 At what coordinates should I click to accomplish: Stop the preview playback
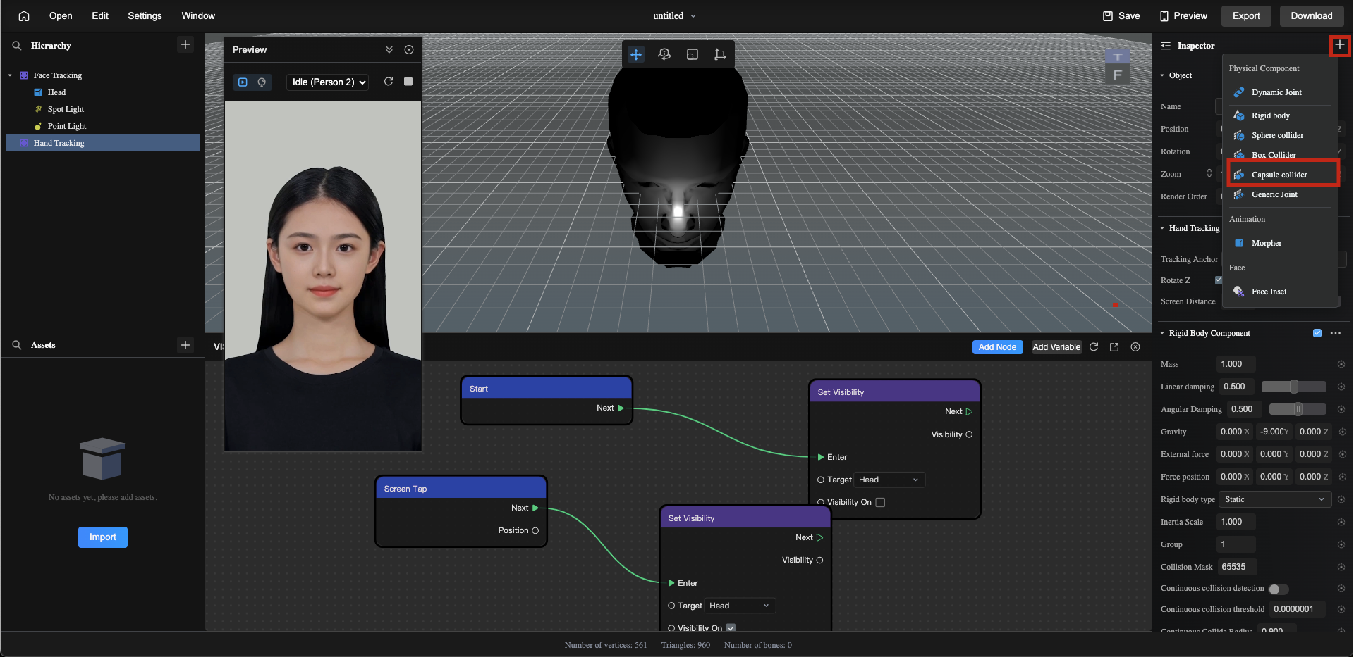coord(408,82)
